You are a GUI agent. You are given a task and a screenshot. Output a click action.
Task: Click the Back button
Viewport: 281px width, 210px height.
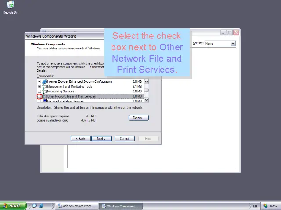81,139
